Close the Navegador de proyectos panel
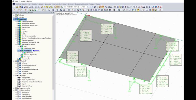 (x=54, y=13)
